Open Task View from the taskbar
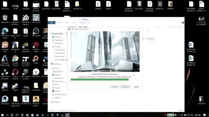Image resolution: width=209 pixels, height=117 pixels. tap(17, 115)
